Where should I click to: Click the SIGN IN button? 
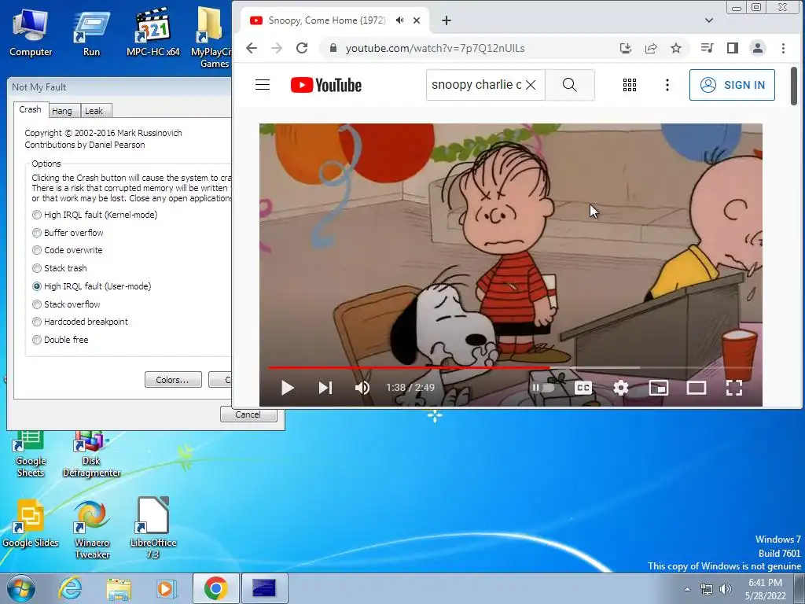click(x=732, y=85)
